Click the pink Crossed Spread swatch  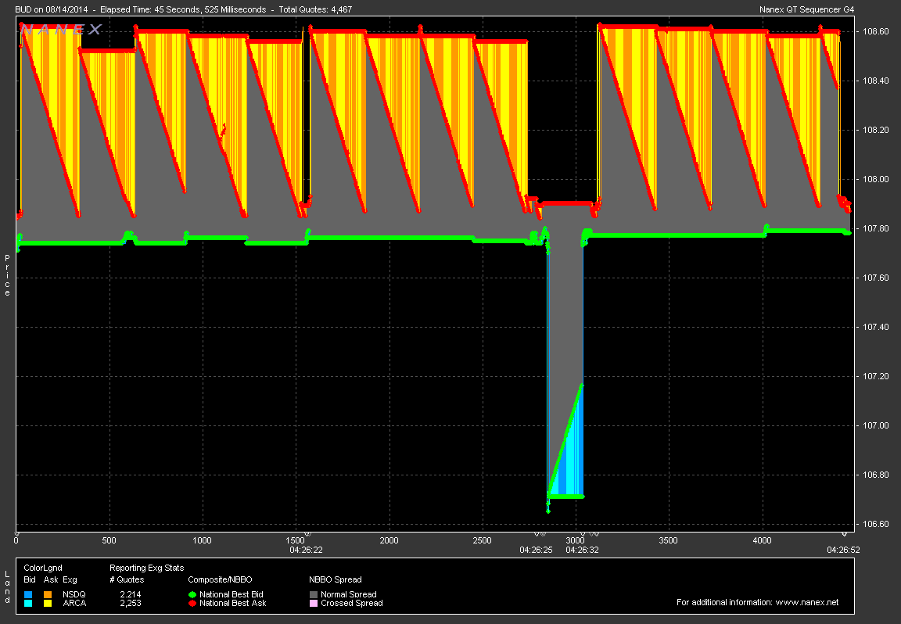tap(313, 604)
